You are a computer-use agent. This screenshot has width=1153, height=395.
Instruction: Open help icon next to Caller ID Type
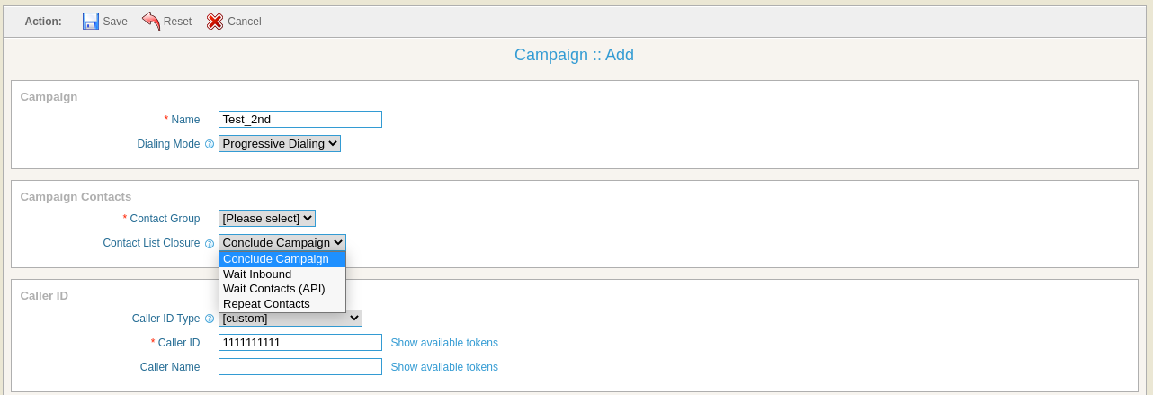(210, 319)
